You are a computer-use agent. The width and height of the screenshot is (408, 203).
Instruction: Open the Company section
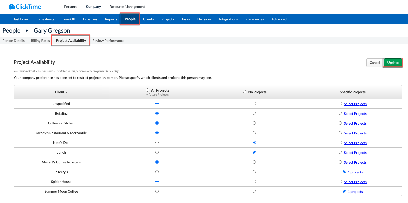coord(93,7)
